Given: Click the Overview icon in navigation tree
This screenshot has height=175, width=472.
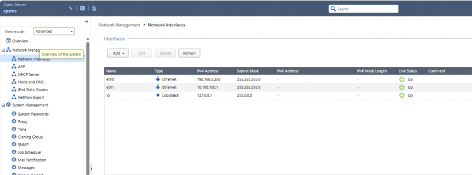Looking at the screenshot, I should [x=8, y=41].
